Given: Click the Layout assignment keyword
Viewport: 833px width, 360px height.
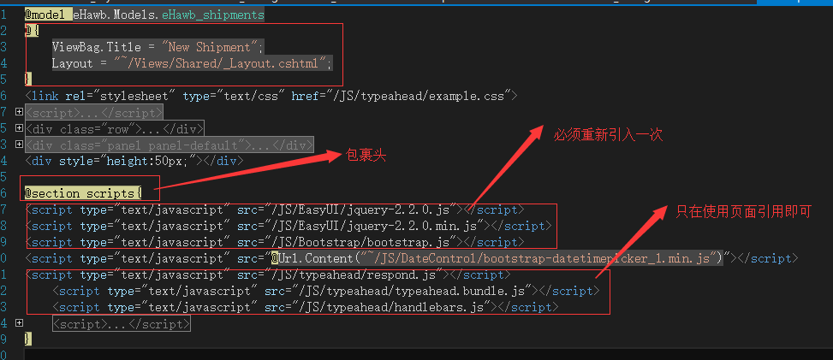Looking at the screenshot, I should point(72,64).
